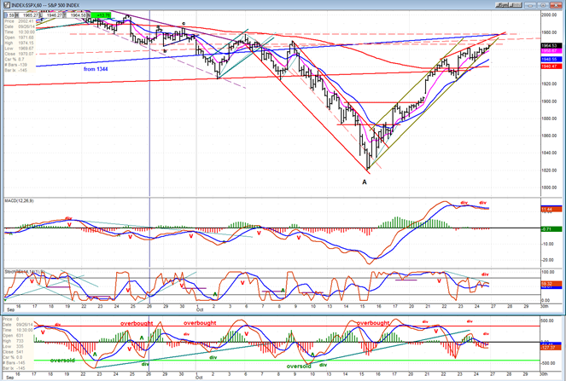This screenshot has height=381, width=566.
Task: Click the blue 1948.55 moving average tag
Action: coord(551,59)
